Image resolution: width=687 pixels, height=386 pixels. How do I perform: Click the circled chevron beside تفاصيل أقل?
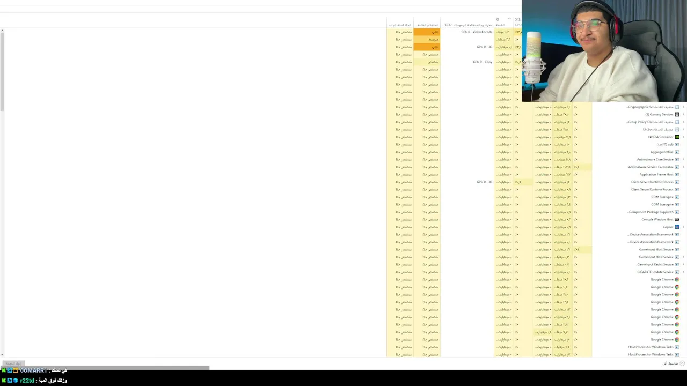pos(682,363)
